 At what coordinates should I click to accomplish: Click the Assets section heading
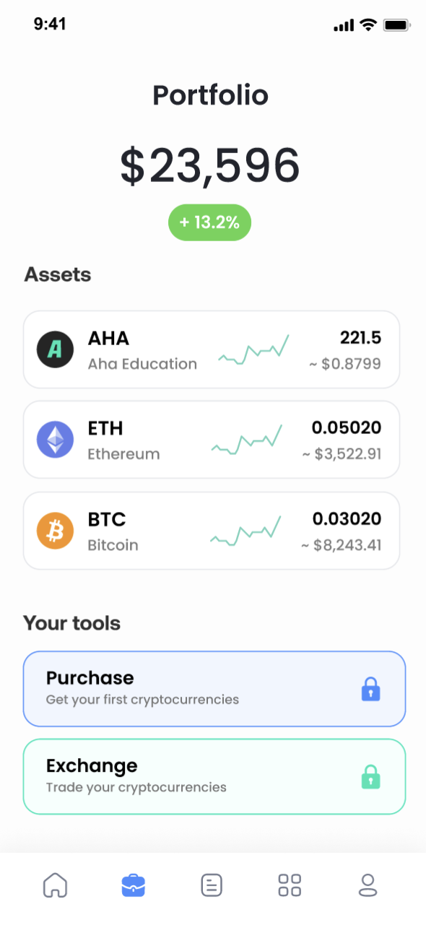tap(57, 274)
